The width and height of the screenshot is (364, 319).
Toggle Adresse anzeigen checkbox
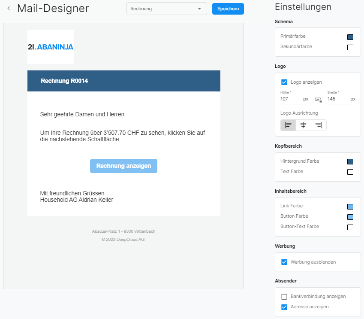[284, 307]
